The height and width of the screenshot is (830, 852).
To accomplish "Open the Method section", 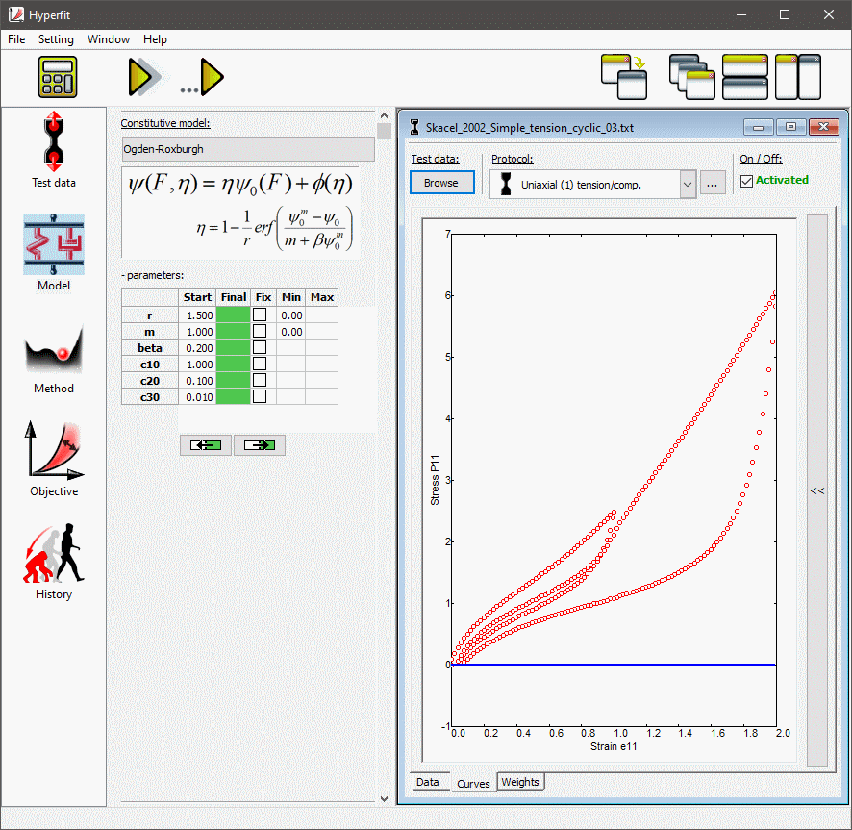I will pos(54,359).
